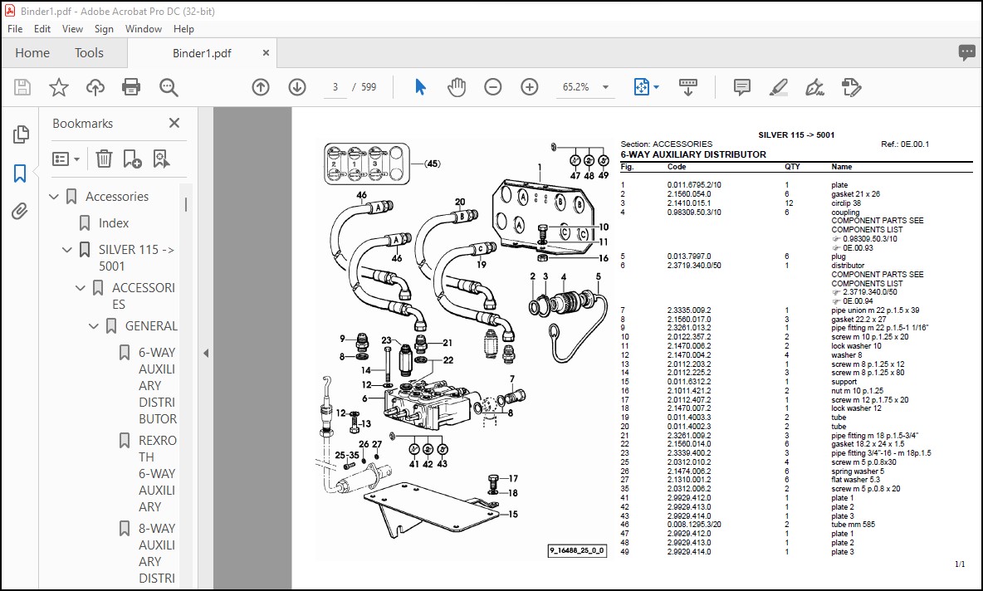This screenshot has width=983, height=591.
Task: Click the diagram label 9_16488_25_0_0
Action: tap(577, 551)
